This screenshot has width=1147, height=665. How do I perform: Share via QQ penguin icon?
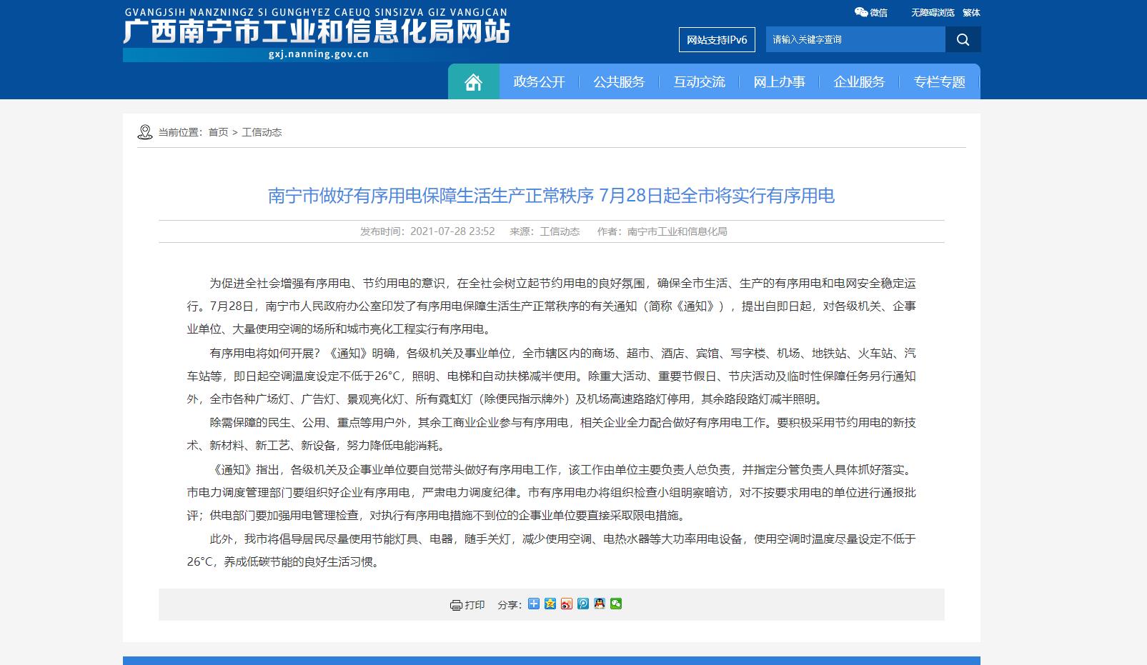[x=600, y=604]
